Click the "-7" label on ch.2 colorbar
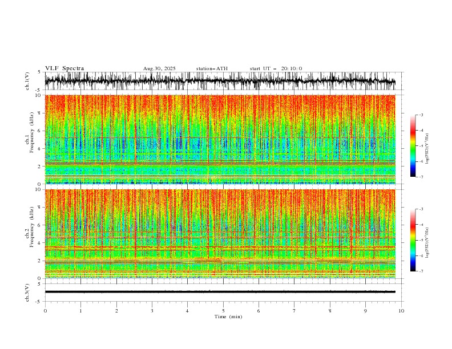The height and width of the screenshot is (349, 452). tap(421, 271)
